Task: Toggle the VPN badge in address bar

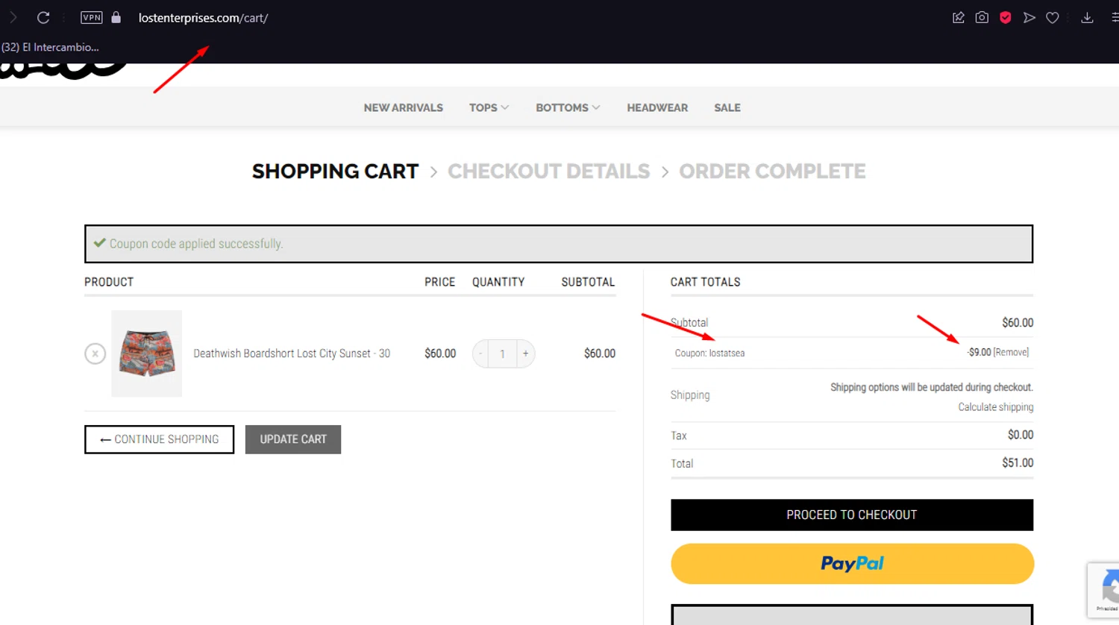Action: [92, 17]
